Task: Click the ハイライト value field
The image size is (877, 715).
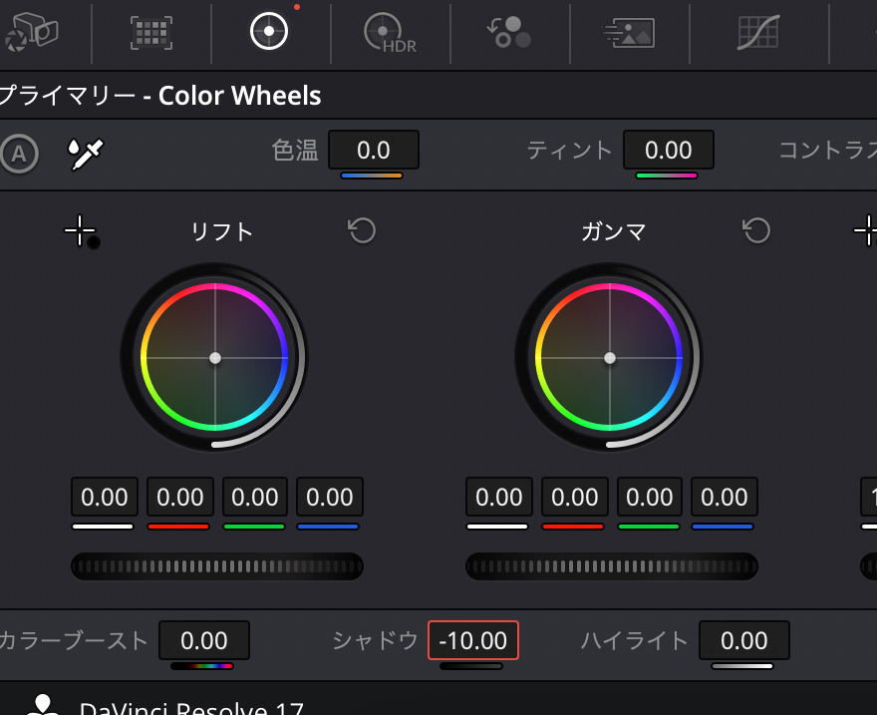Action: [744, 640]
